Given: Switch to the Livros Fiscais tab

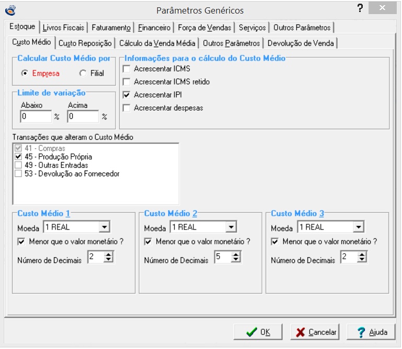Looking at the screenshot, I should coord(64,28).
